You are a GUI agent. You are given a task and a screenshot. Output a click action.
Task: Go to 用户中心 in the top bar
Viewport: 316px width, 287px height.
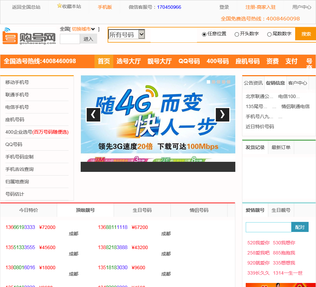tap(302, 7)
